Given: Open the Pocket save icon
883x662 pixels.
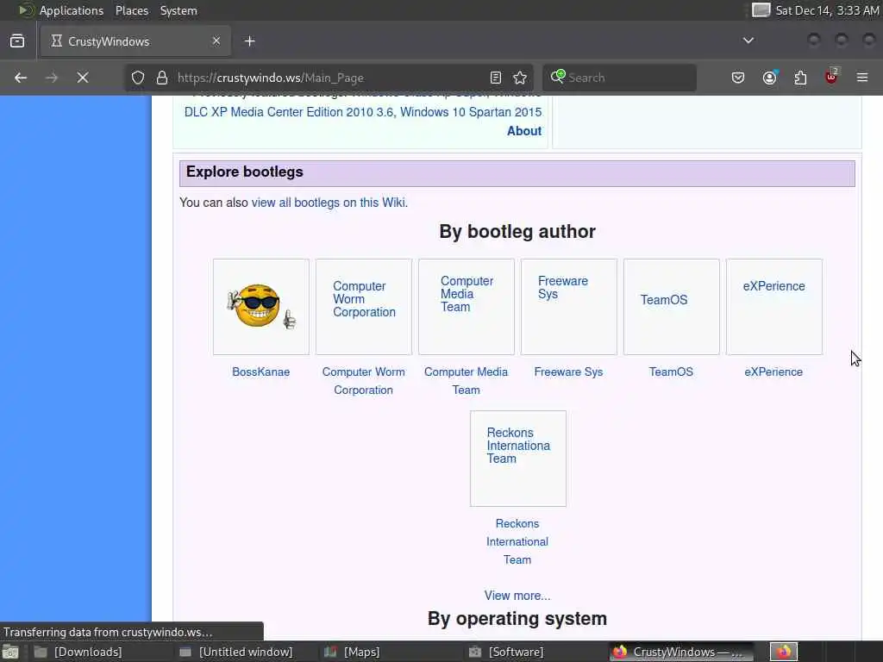Looking at the screenshot, I should (738, 78).
